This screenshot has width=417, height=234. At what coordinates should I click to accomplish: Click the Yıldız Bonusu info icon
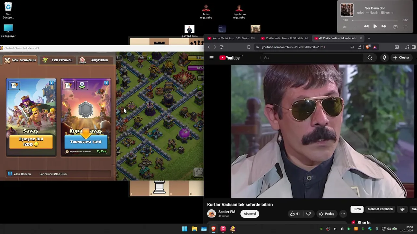point(10,174)
